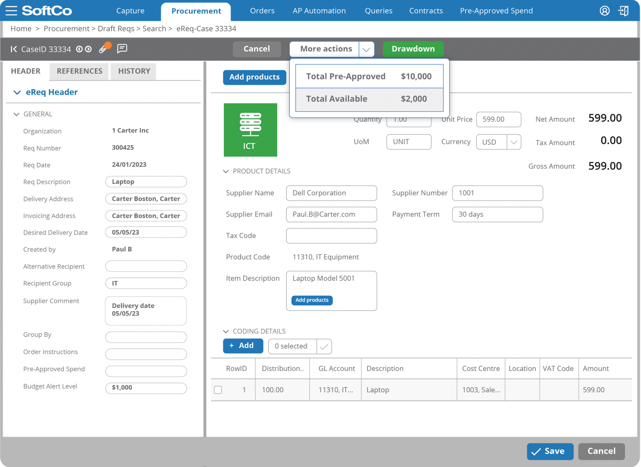Click the empty Tax Code input field
The width and height of the screenshot is (641, 467).
(x=331, y=236)
